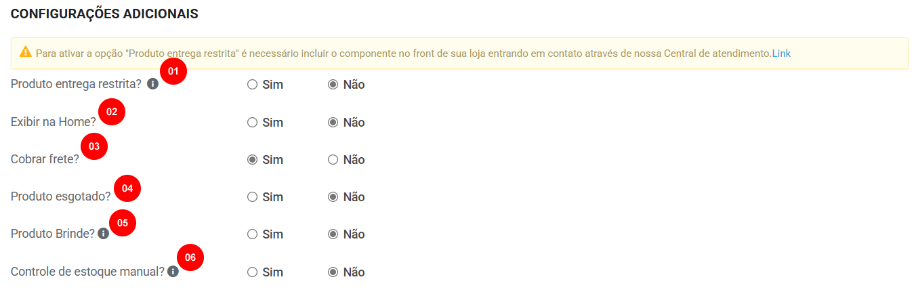
Task: Click red marker badge 01
Action: (x=173, y=71)
